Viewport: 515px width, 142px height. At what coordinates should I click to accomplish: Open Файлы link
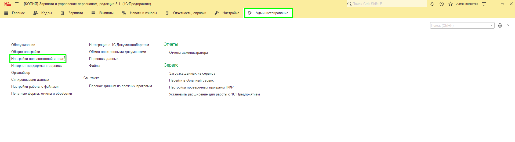[95, 66]
